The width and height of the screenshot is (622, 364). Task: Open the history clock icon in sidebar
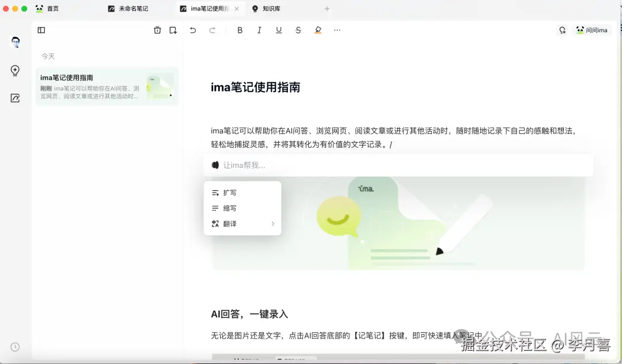point(14,347)
